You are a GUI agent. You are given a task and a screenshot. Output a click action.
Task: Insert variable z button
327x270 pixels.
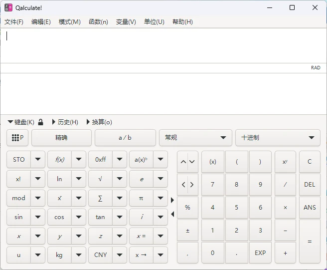point(101,236)
